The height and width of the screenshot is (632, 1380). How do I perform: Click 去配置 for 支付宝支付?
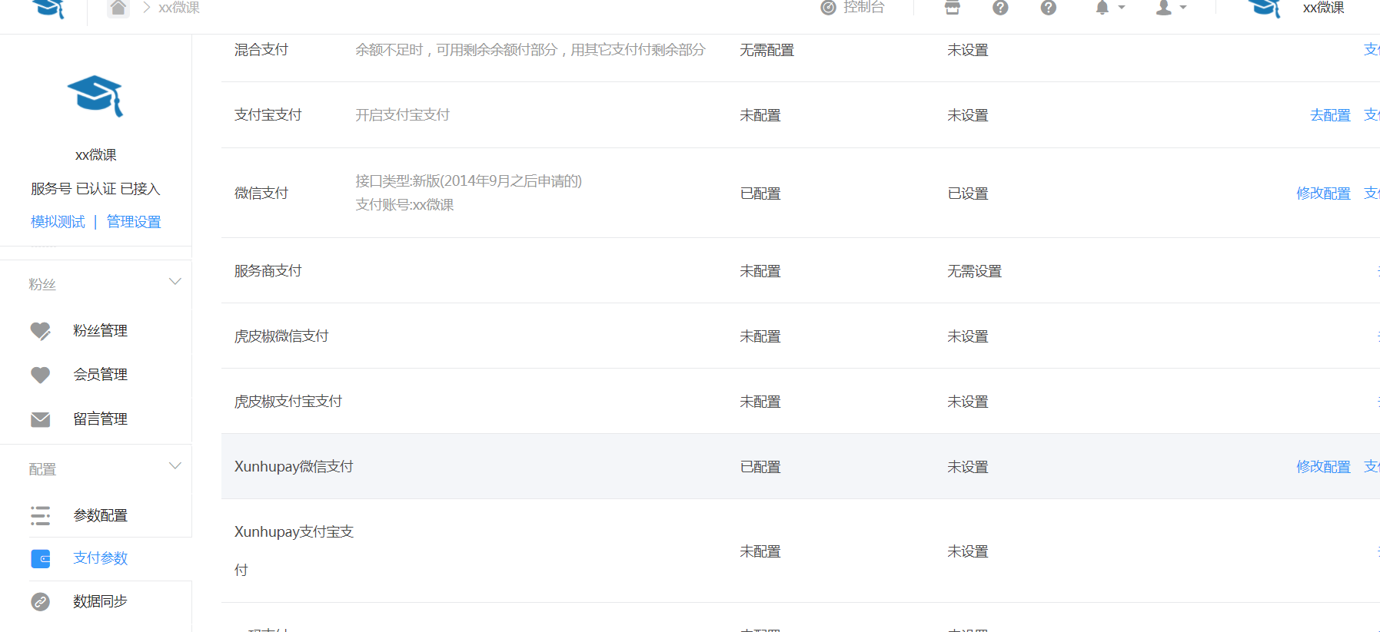click(1330, 115)
